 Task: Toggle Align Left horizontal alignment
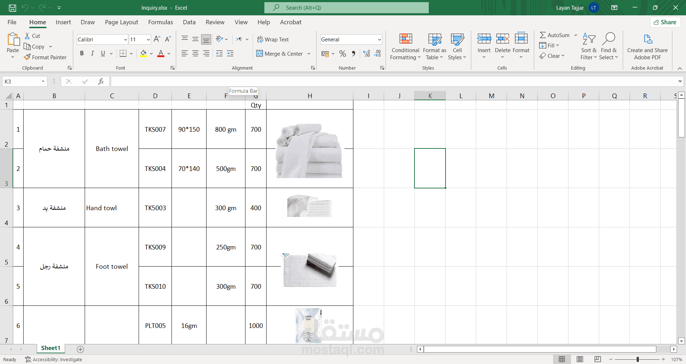[185, 54]
